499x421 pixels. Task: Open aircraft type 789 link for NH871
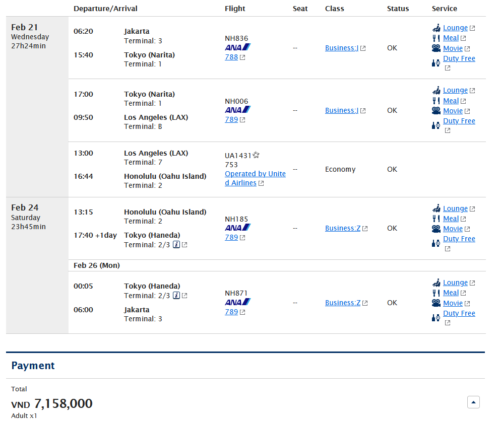[231, 312]
